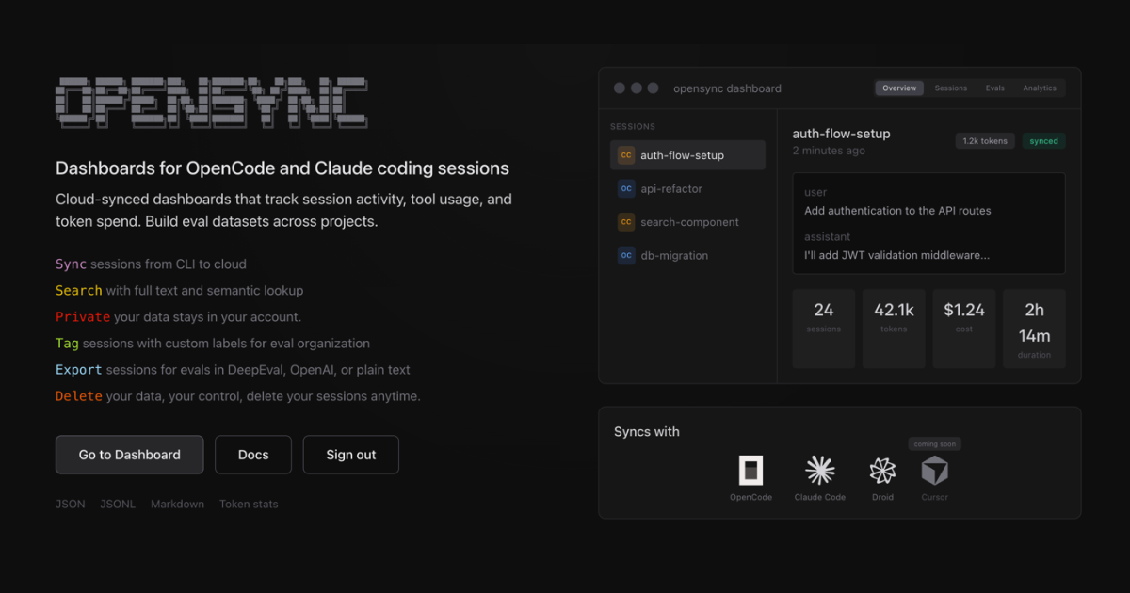Click the Claude Code starburst icon

820,470
